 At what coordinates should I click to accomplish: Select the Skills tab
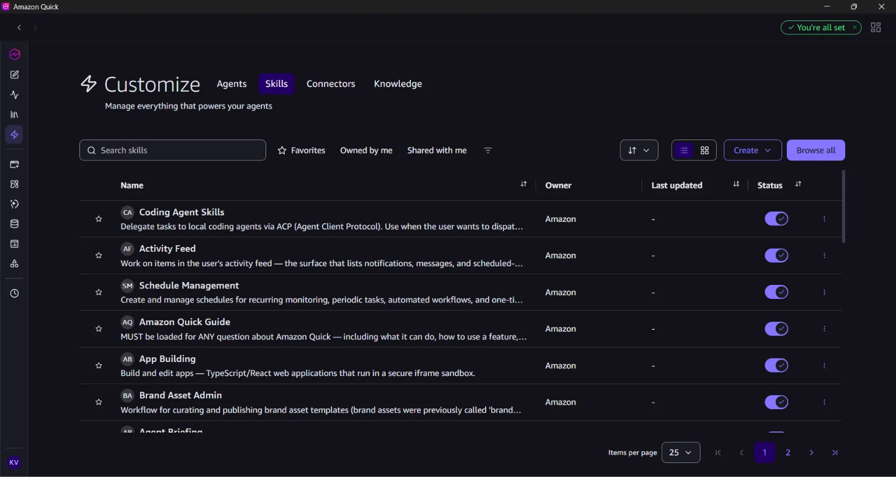tap(277, 84)
